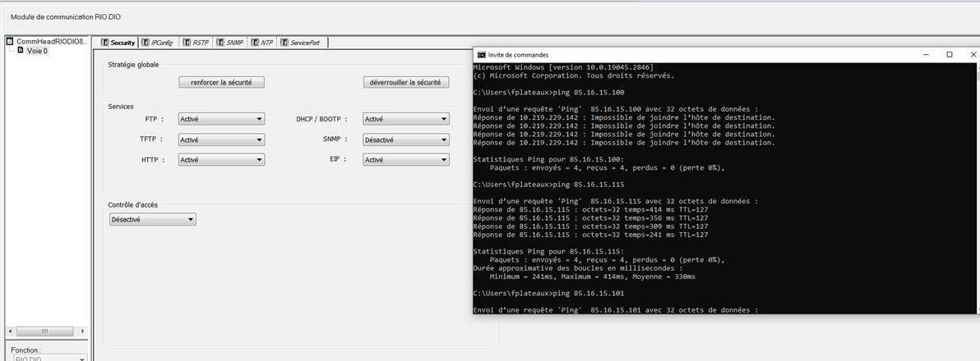This screenshot has height=361, width=980.
Task: Click the 'temps=241 ms' reply line
Action: pos(590,235)
